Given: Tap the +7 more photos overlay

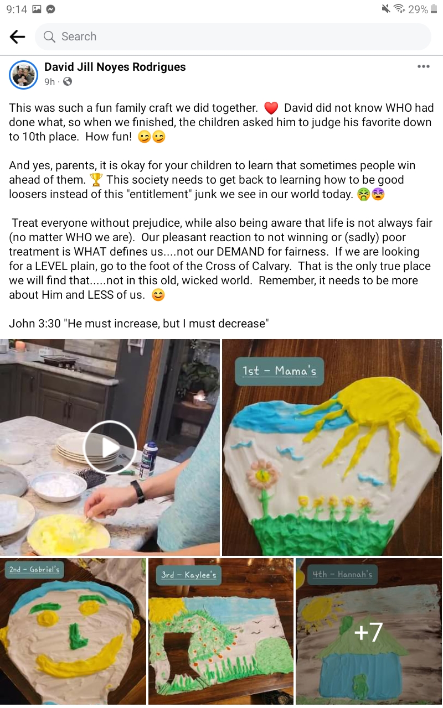Looking at the screenshot, I should [x=369, y=631].
